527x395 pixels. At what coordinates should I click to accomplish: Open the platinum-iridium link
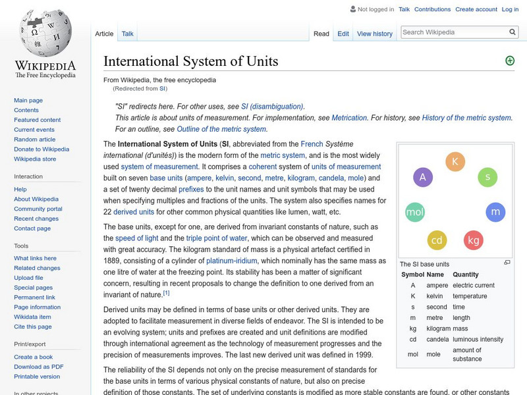pyautogui.click(x=232, y=261)
